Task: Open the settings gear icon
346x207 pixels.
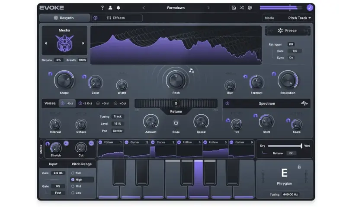Action: 250,8
